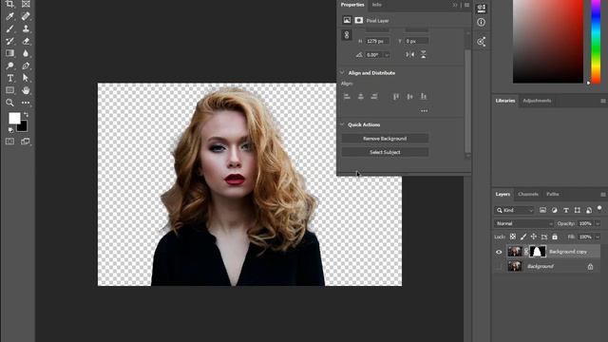Collapse the Quick Actions section
This screenshot has height=342, width=608.
click(x=342, y=124)
